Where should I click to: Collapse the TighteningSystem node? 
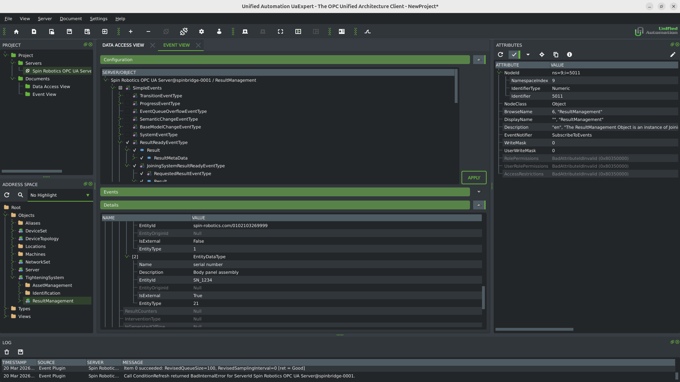point(12,278)
